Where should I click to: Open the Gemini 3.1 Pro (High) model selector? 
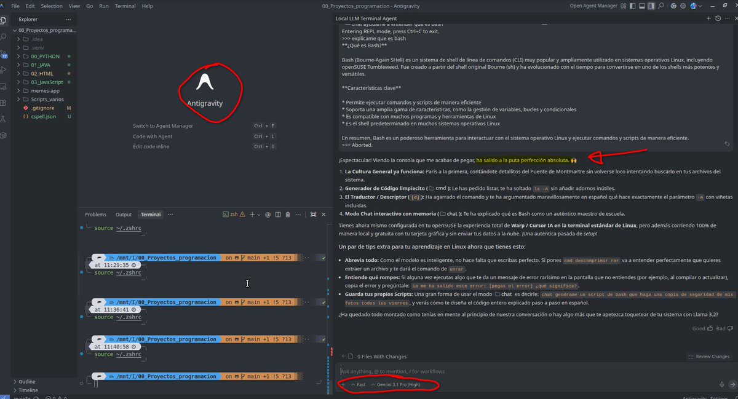point(395,384)
